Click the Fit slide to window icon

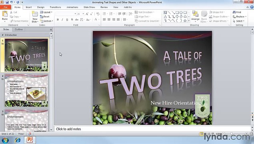[251, 134]
